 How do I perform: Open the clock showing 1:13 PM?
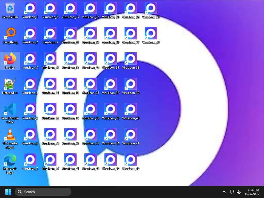click(x=252, y=192)
